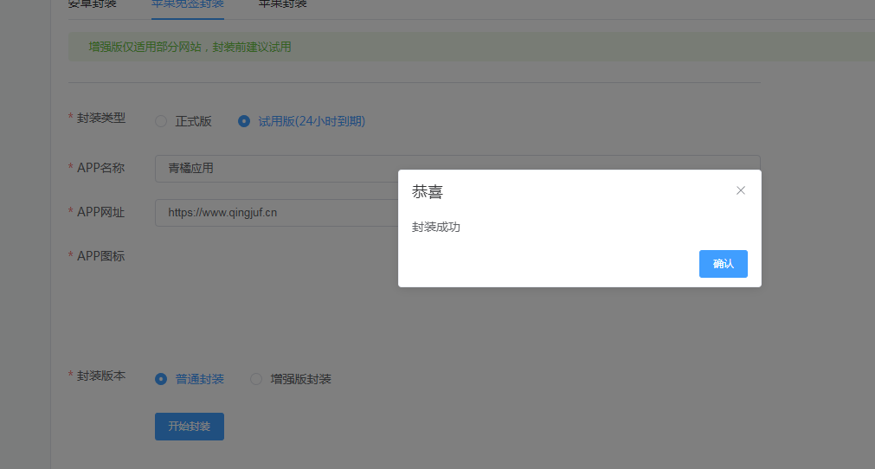Confirm the success dialog with 确认
Image resolution: width=875 pixels, height=469 pixels.
tap(724, 264)
